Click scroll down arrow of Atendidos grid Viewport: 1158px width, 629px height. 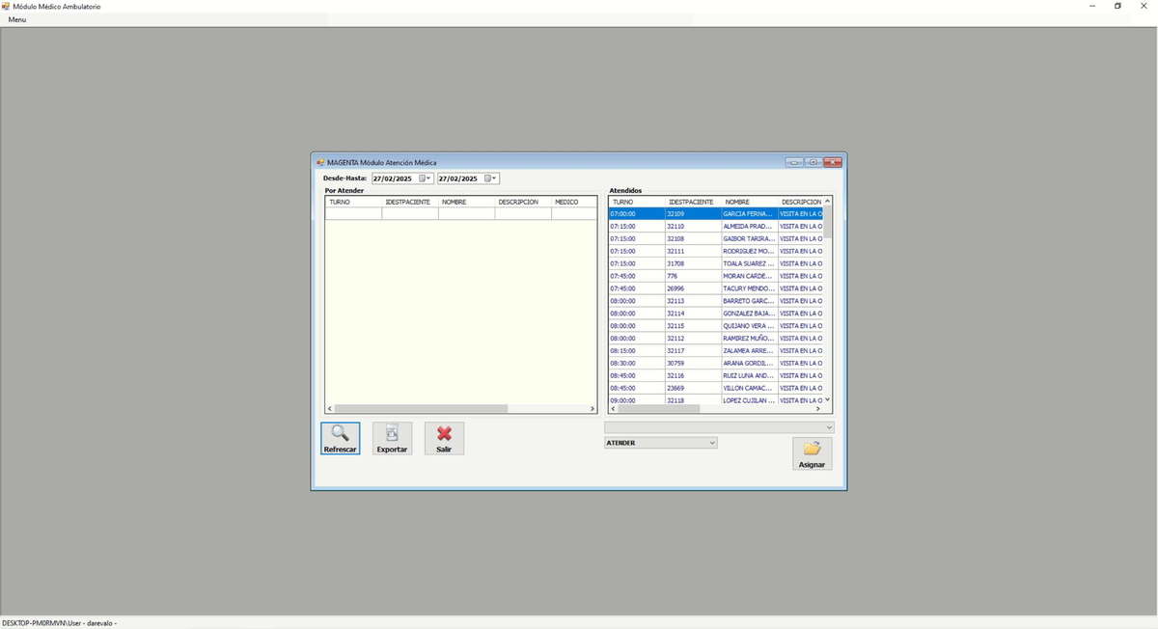[x=827, y=399]
